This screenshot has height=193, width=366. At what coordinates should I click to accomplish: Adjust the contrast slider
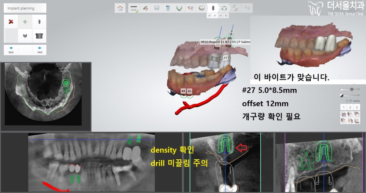click(x=351, y=95)
